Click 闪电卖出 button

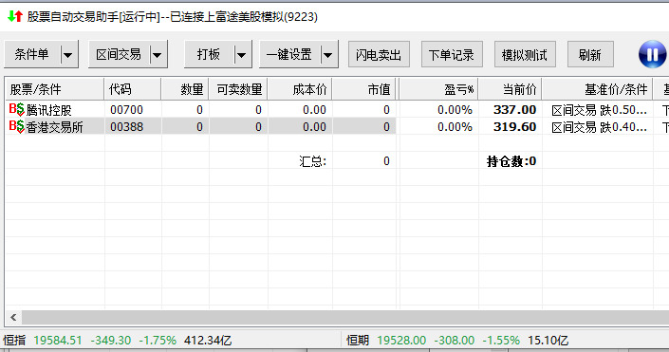[379, 55]
